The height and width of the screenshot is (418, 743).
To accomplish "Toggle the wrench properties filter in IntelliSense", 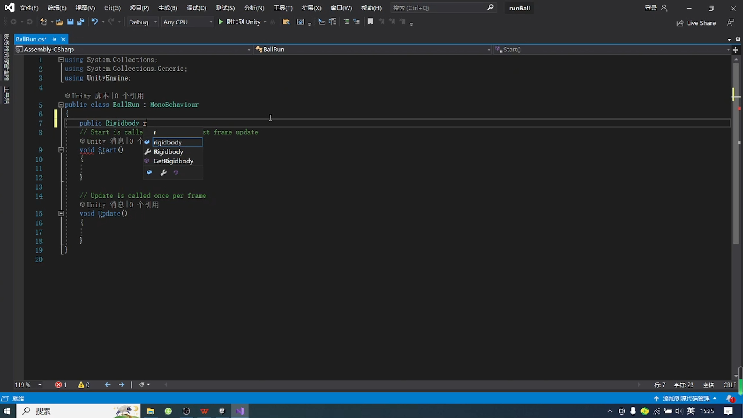I will click(x=163, y=173).
